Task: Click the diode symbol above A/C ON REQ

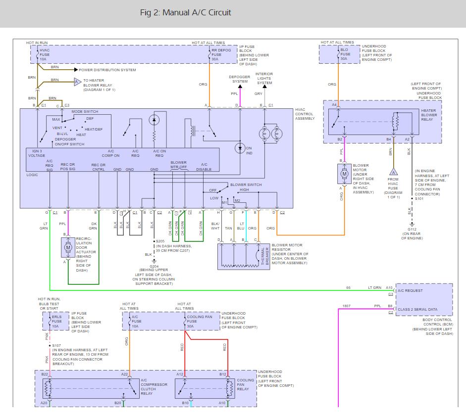Action: point(154,120)
